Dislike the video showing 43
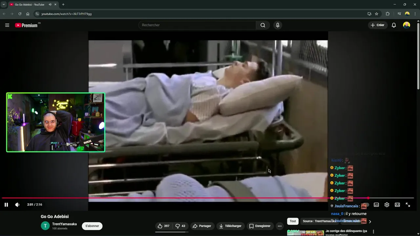The image size is (420, 236). coord(180,226)
